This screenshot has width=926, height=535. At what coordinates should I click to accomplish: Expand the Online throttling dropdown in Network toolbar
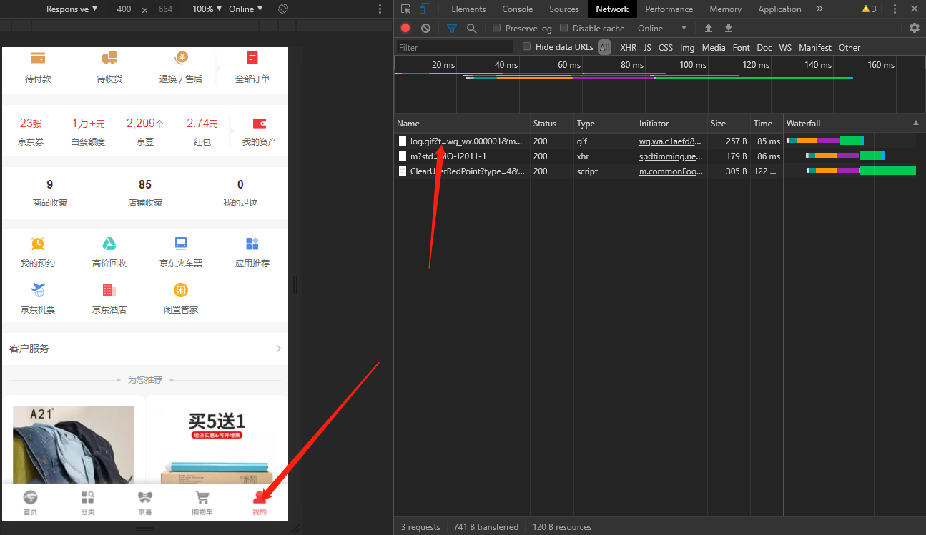662,28
